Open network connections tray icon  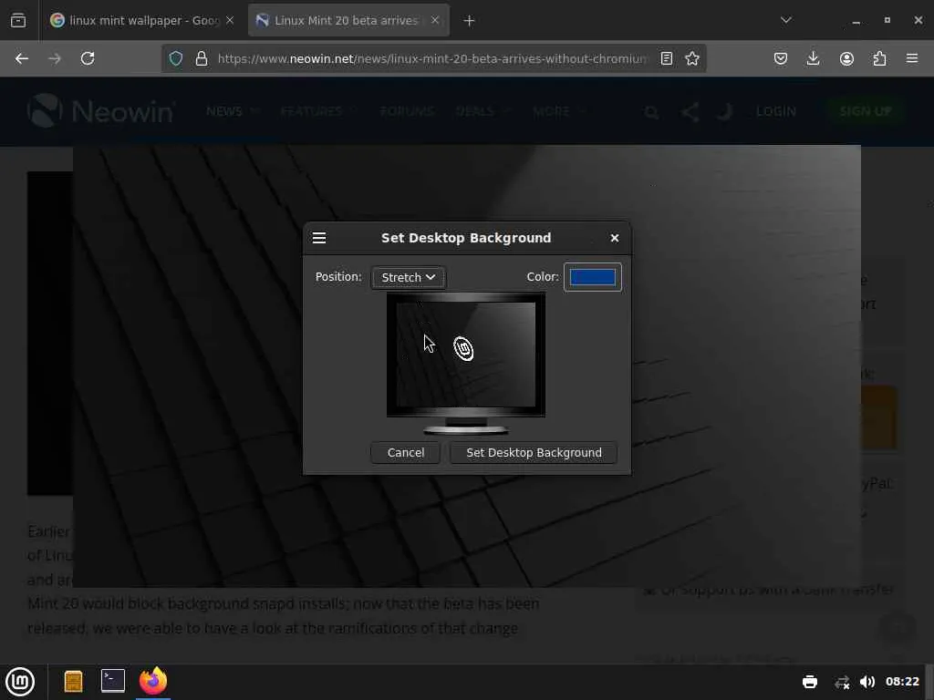point(842,682)
